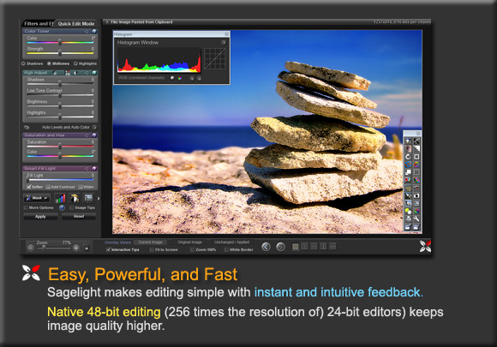Select the color wheel tool in floating toolbox
This screenshot has width=497, height=347.
(416, 165)
